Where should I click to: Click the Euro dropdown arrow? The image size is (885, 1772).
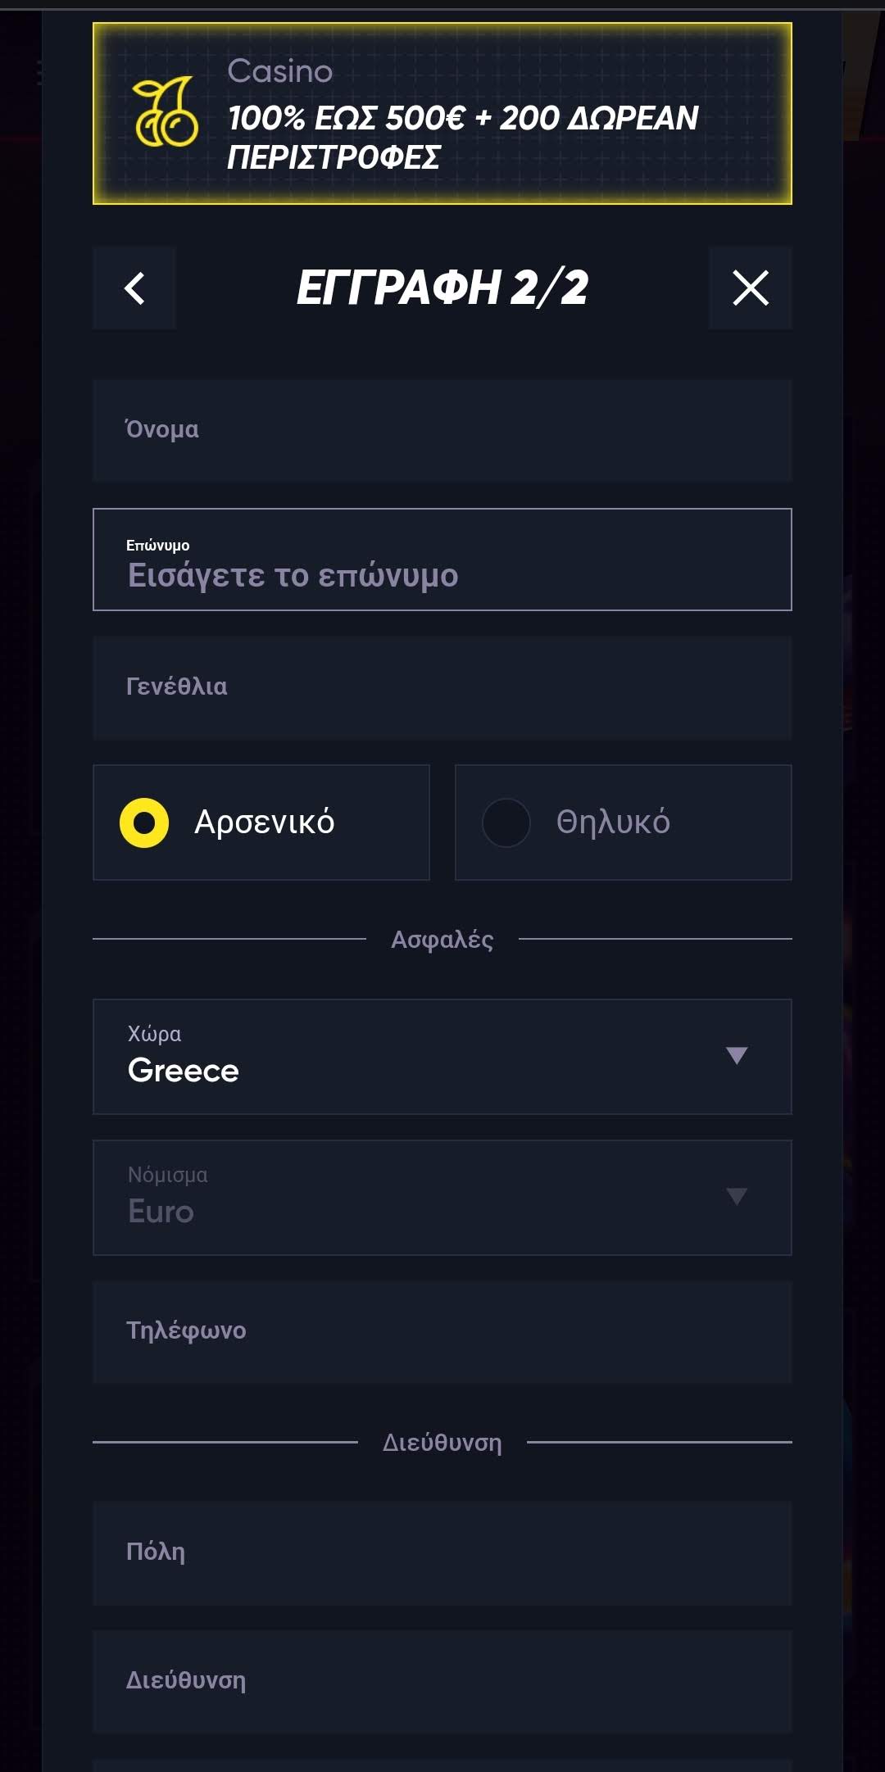click(737, 1196)
